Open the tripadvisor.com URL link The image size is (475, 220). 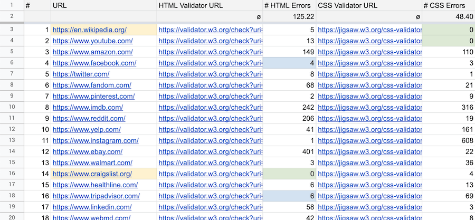[x=97, y=196]
